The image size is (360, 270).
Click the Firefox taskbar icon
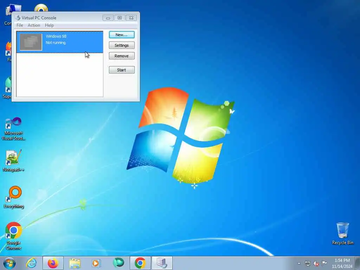click(53, 263)
